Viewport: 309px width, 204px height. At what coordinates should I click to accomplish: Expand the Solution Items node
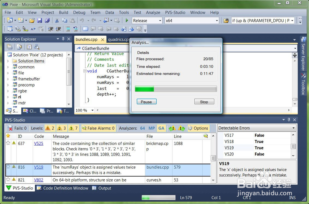(8, 61)
